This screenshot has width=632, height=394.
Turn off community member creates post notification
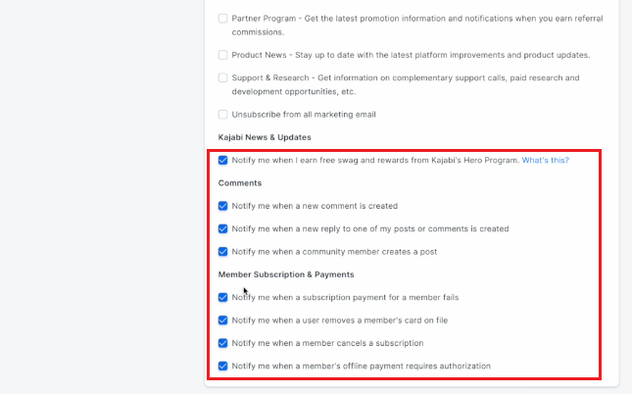click(x=222, y=252)
